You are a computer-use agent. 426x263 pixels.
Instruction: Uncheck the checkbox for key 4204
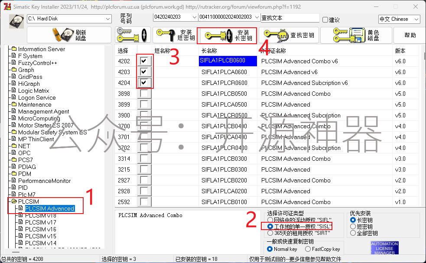click(144, 83)
